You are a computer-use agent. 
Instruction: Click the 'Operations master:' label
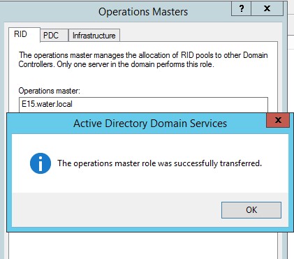[49, 91]
